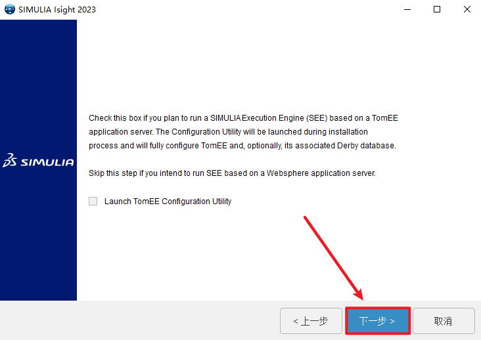The image size is (481, 340).
Task: Click the Skip this step sentence
Action: tap(232, 173)
